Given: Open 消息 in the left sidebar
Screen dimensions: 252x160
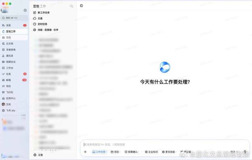Looking at the screenshot, I should (14, 25).
